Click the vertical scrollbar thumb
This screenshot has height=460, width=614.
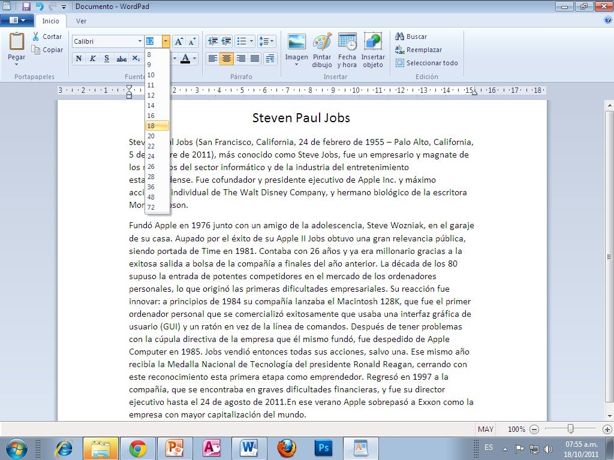pyautogui.click(x=609, y=256)
